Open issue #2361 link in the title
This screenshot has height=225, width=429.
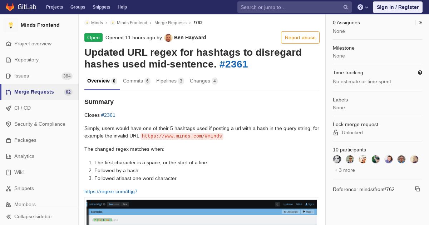[x=233, y=64]
